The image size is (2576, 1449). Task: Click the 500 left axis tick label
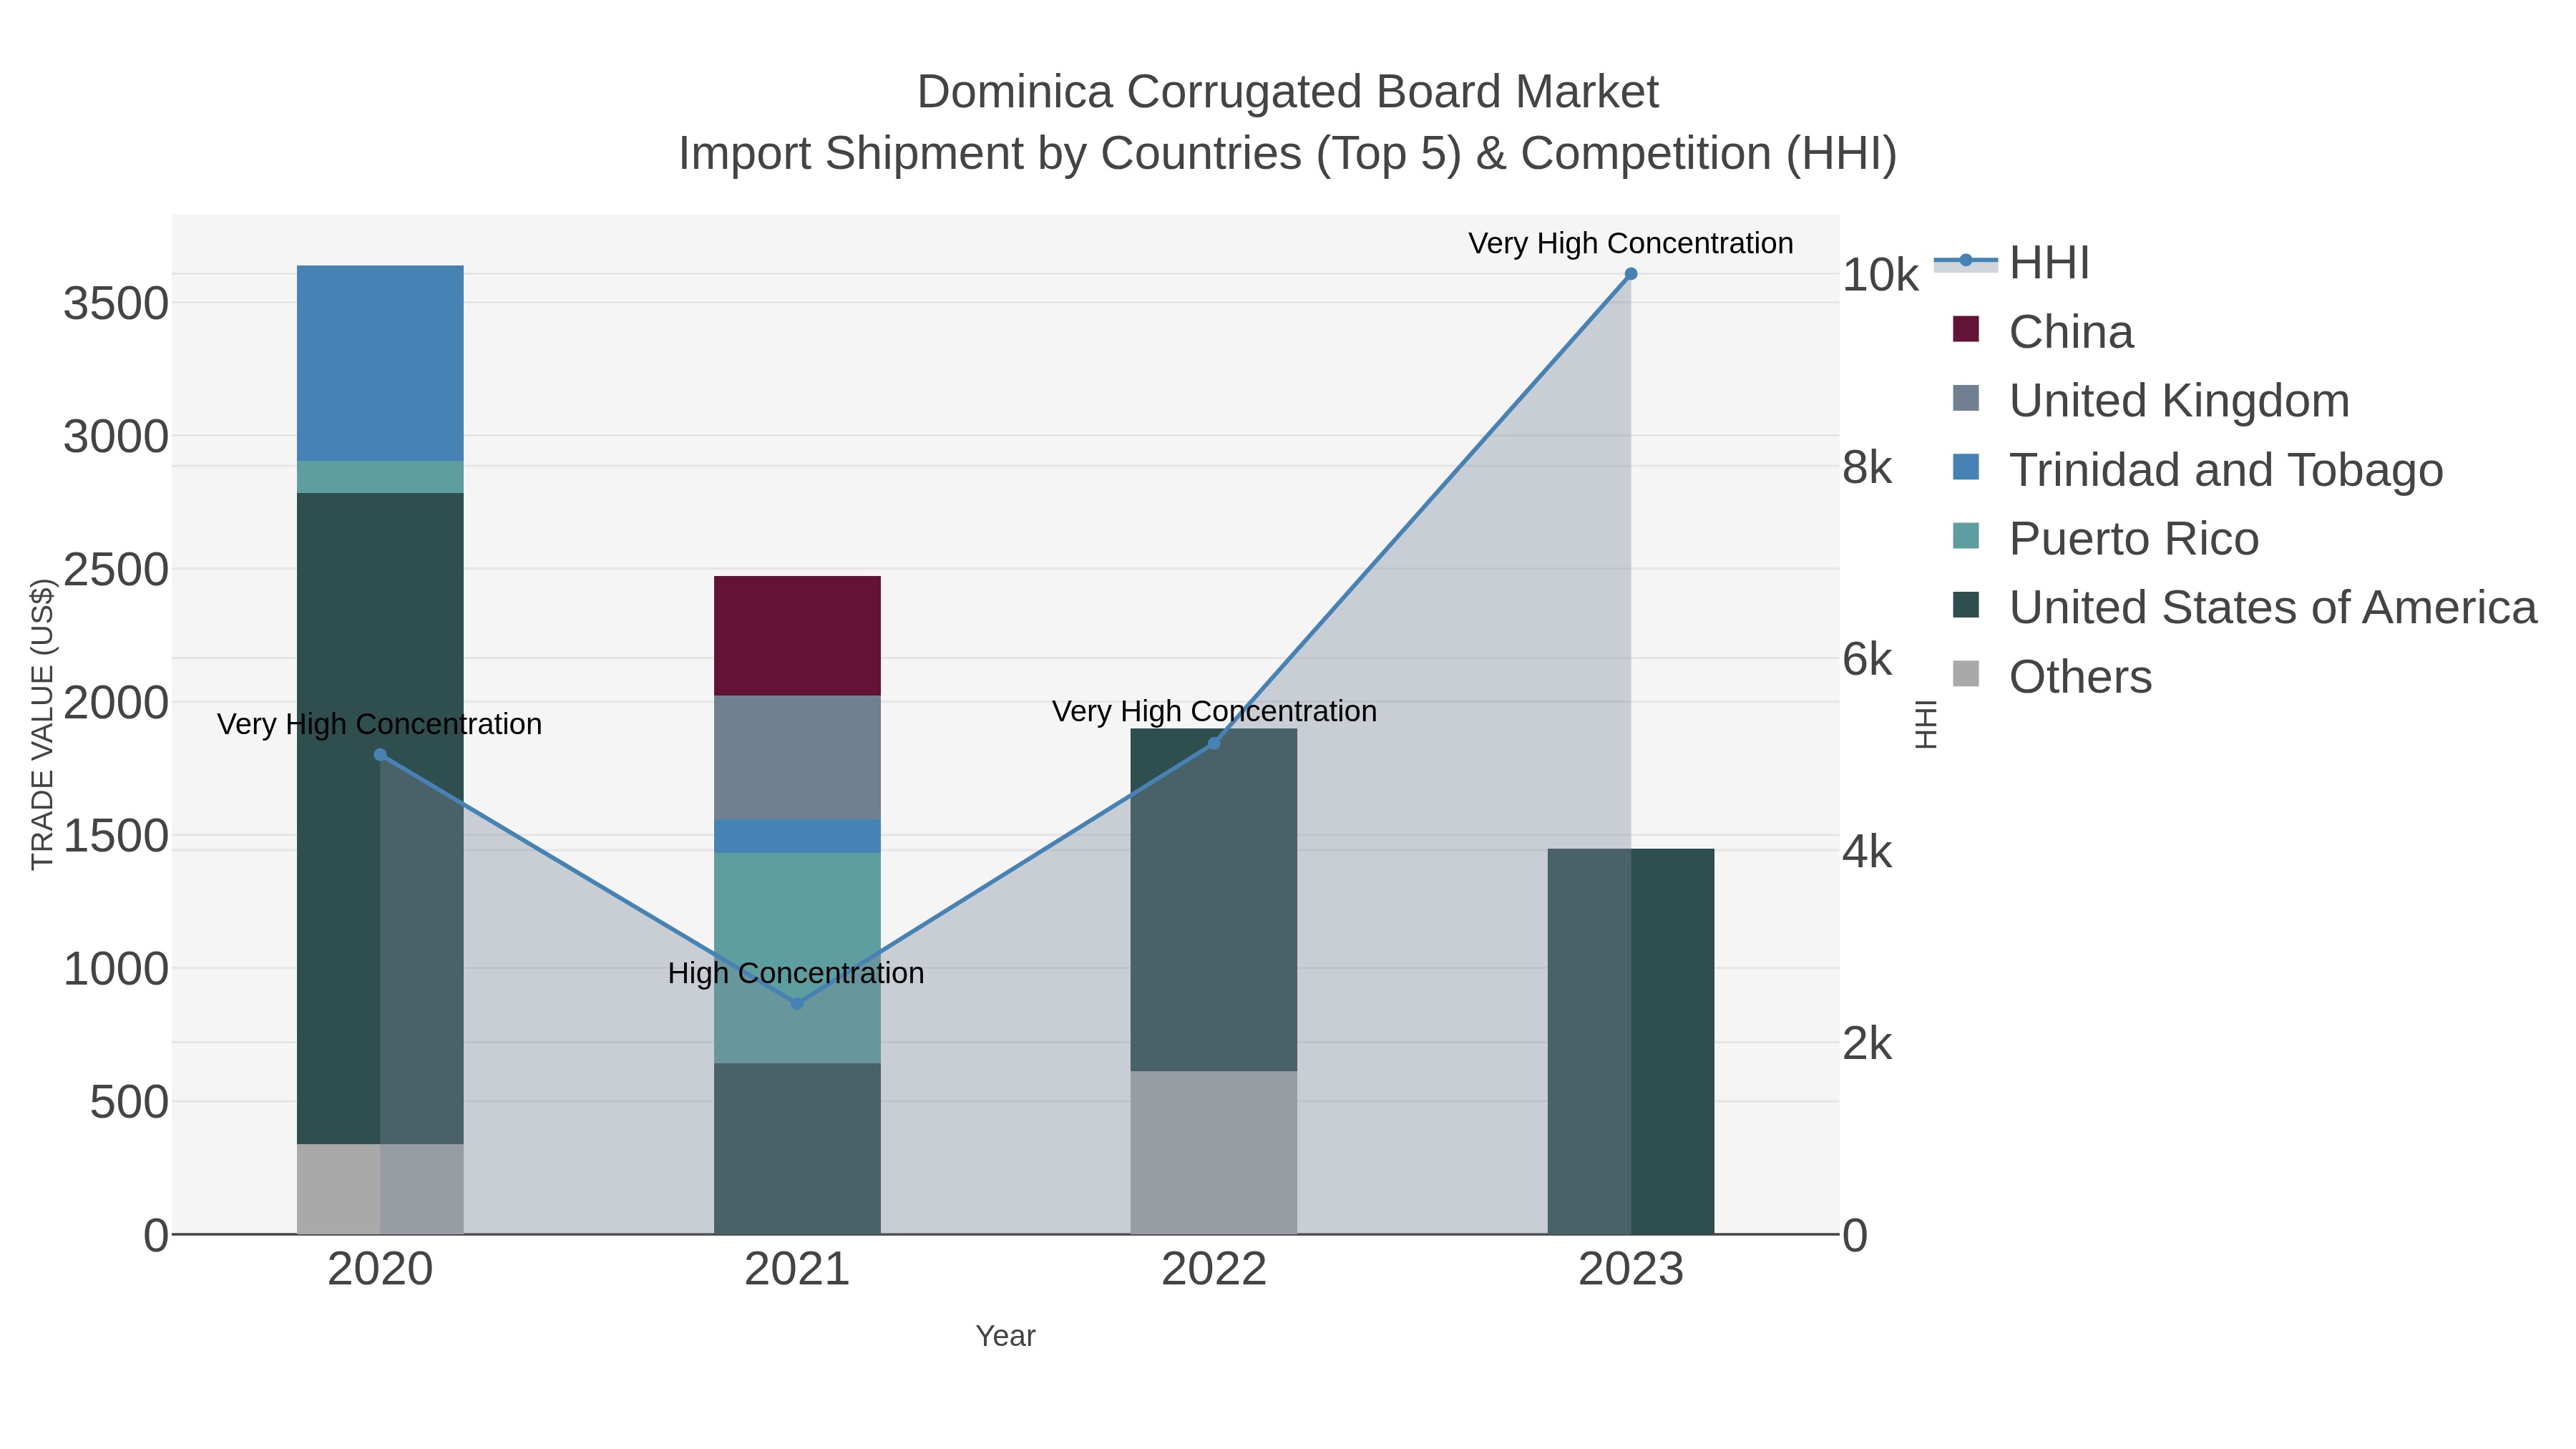[x=129, y=1102]
